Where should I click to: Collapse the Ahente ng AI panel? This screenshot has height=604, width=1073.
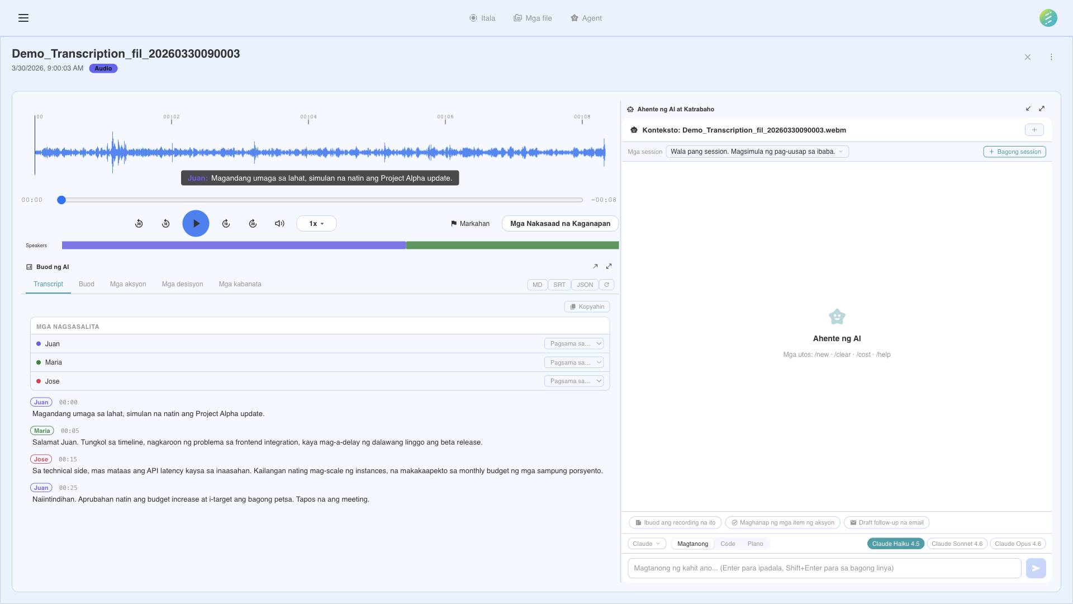point(1029,108)
